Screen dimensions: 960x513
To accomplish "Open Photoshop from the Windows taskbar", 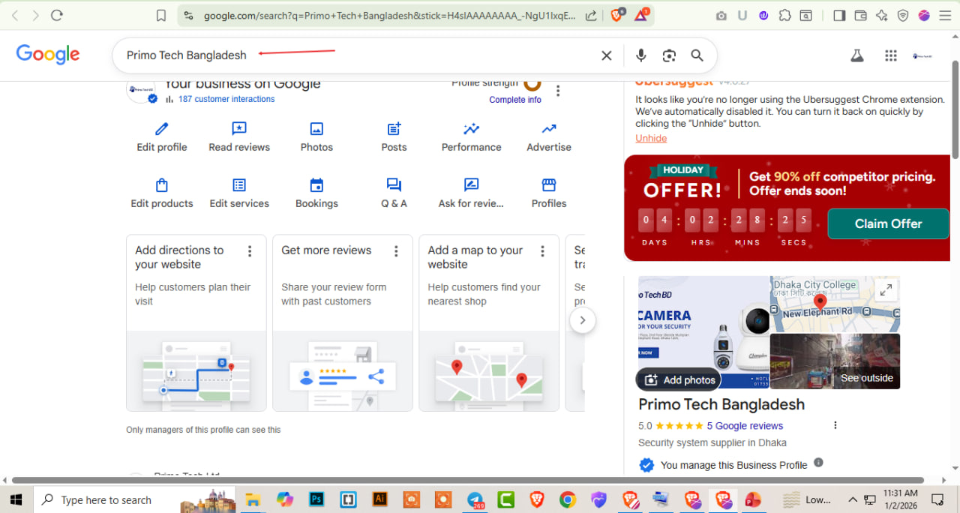I will click(316, 499).
